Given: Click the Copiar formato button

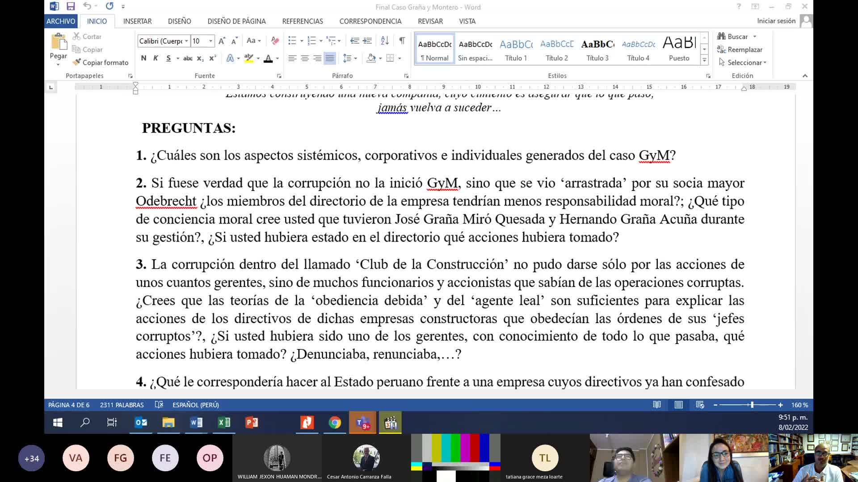Looking at the screenshot, I should tap(101, 62).
